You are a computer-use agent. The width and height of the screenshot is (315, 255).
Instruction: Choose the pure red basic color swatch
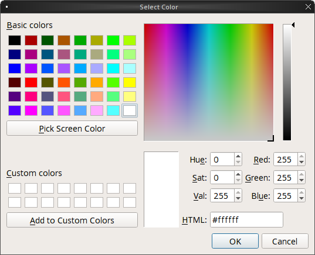31,82
